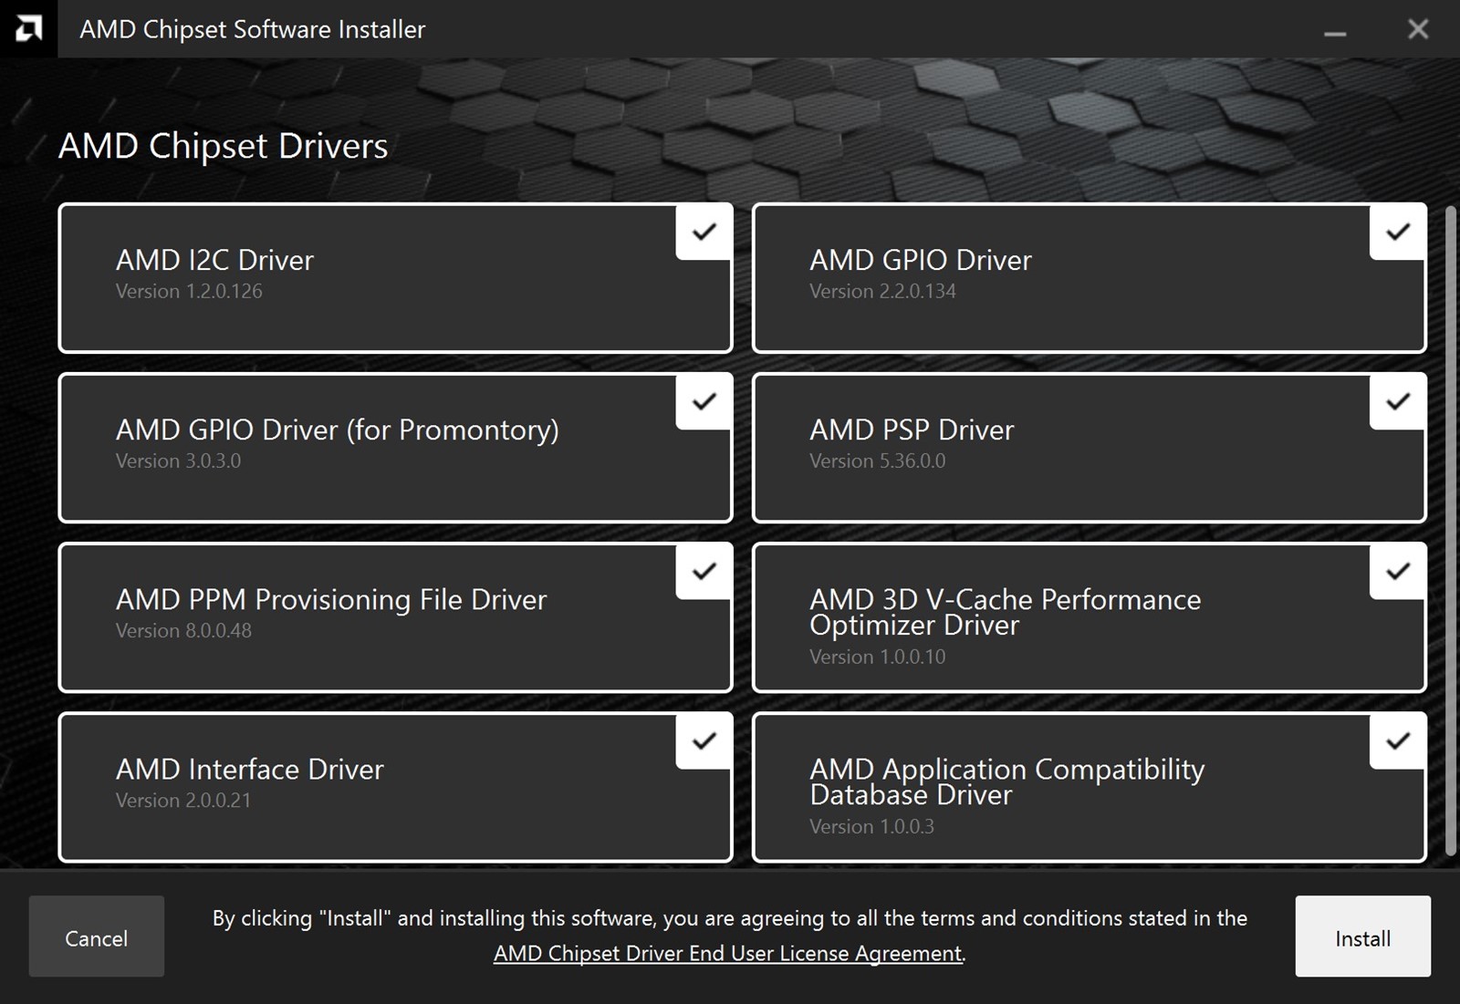Click the "AMD GPIO Driver (for Promontory)" title
Image resolution: width=1460 pixels, height=1004 pixels.
tap(337, 430)
